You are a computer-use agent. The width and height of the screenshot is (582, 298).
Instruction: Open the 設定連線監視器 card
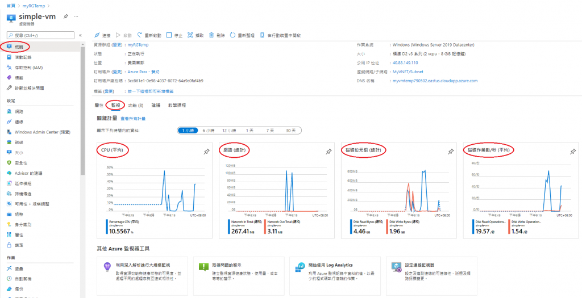[x=431, y=275]
